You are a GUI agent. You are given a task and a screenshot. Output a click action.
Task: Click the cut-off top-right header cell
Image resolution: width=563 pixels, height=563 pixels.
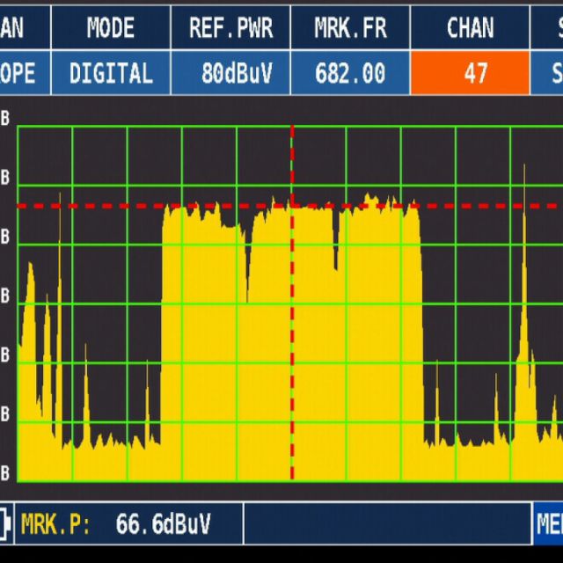547,27
